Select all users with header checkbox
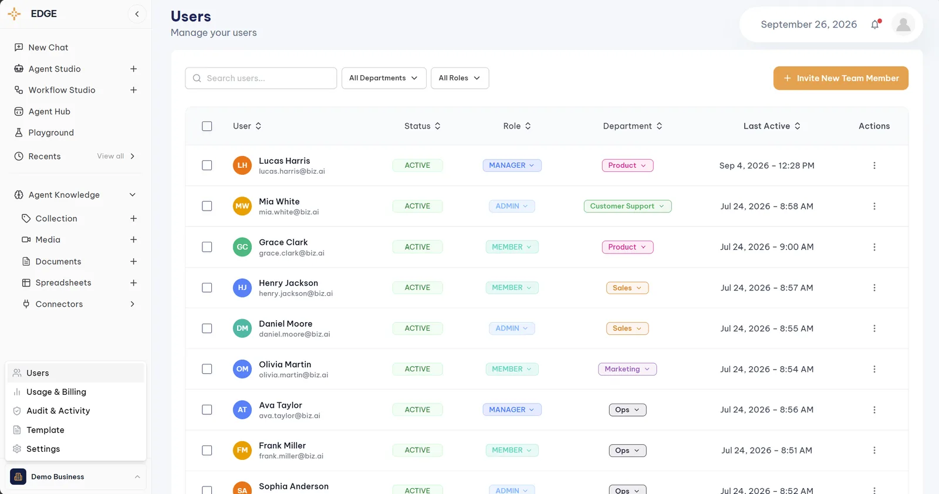The image size is (939, 494). [207, 126]
